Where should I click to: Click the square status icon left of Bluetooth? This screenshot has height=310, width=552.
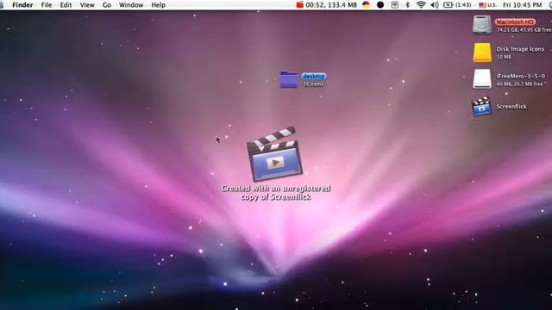(x=395, y=5)
